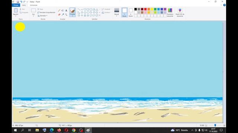
Task: Pick the yellow color swatch
Action: pyautogui.click(x=152, y=9)
